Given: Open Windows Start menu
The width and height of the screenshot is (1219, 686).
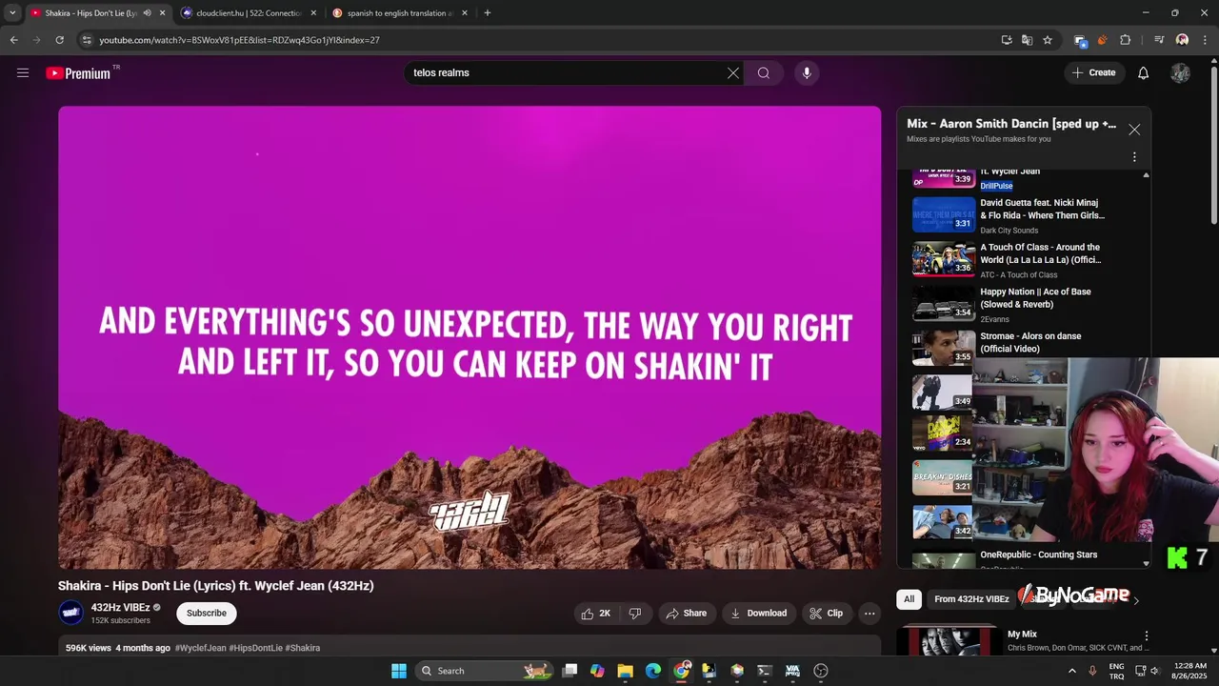Looking at the screenshot, I should (x=399, y=671).
